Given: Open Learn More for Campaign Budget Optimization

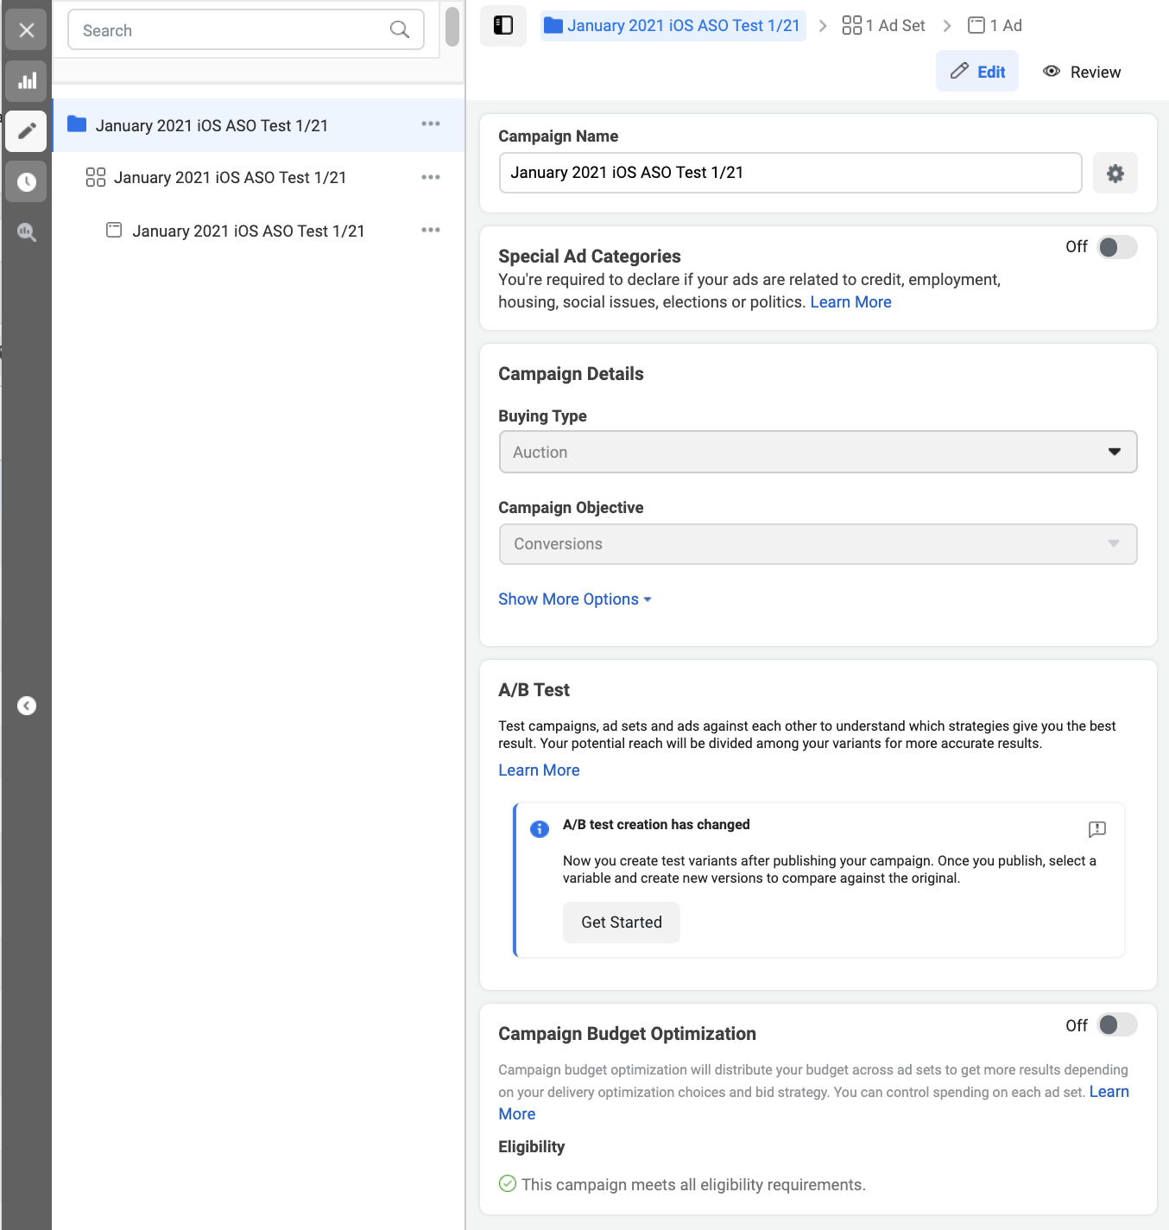Looking at the screenshot, I should coord(1109,1092).
